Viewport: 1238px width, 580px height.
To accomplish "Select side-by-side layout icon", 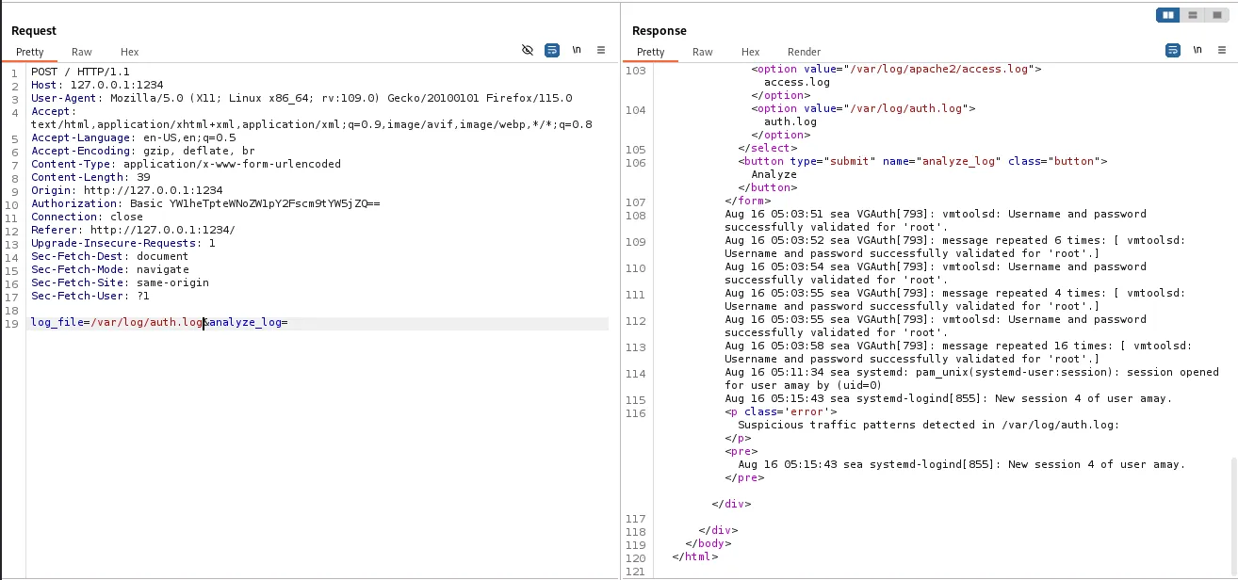I will coord(1168,15).
